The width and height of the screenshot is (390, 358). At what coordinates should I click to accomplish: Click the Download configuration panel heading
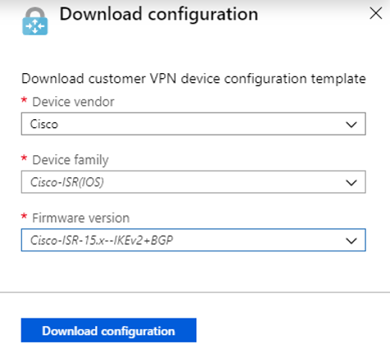pos(158,14)
